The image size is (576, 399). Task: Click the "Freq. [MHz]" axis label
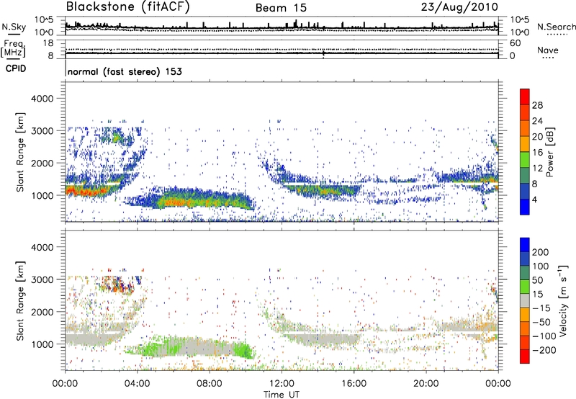[14, 48]
